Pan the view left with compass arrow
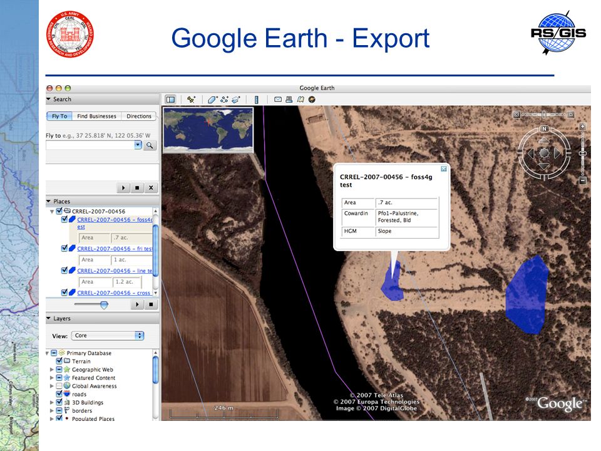601x451 pixels. tap(531, 153)
